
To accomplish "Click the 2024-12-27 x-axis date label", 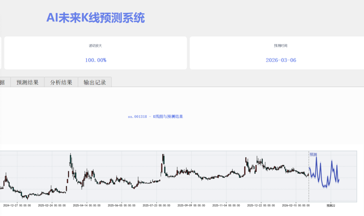I will [x=17, y=205].
